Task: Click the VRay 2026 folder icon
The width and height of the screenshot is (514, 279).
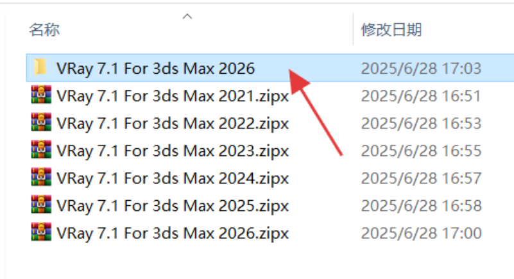Action: [40, 67]
